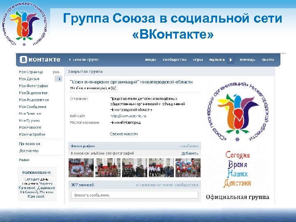Open Мои Настройки in sidebar
The width and height of the screenshot is (296, 222).
point(32,134)
